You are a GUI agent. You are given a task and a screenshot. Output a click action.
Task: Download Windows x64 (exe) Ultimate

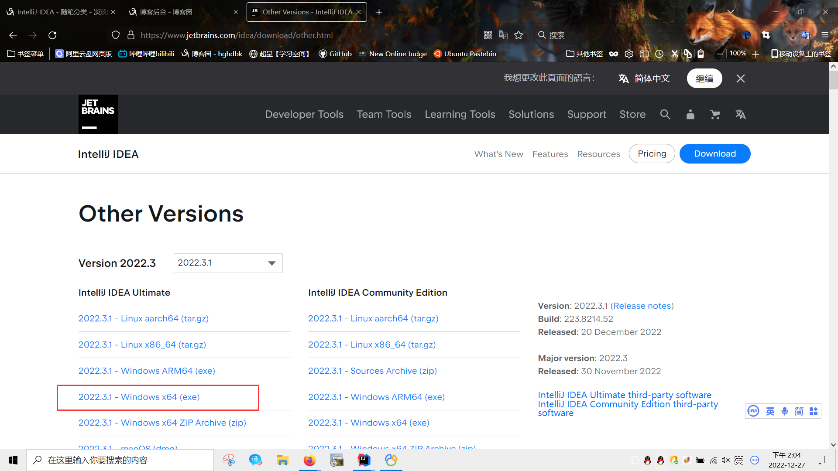[139, 397]
